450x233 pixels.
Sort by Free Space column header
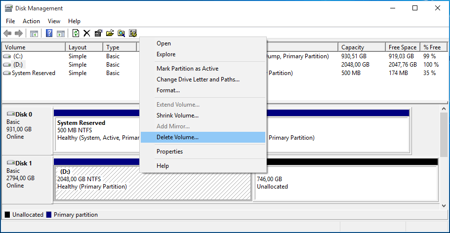tap(402, 47)
